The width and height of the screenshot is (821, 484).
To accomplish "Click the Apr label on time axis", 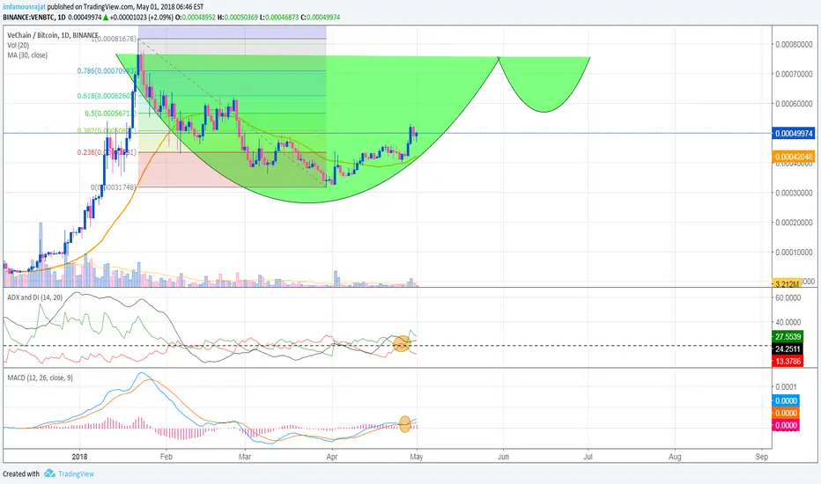I will (x=331, y=457).
